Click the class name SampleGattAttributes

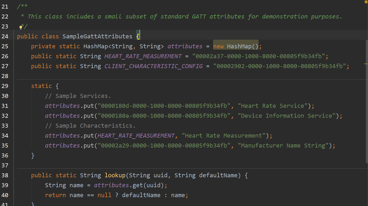[x=97, y=37]
